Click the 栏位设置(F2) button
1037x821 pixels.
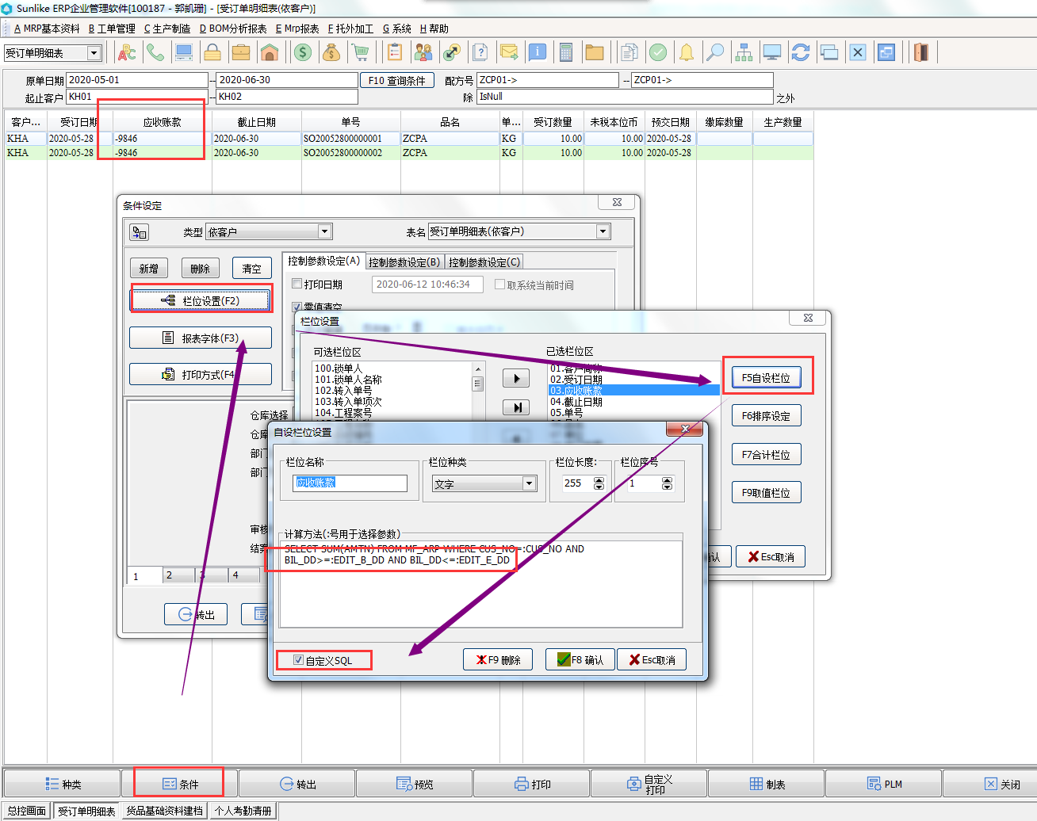click(x=201, y=300)
